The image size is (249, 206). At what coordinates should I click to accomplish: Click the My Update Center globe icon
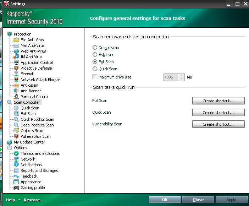tap(10, 142)
